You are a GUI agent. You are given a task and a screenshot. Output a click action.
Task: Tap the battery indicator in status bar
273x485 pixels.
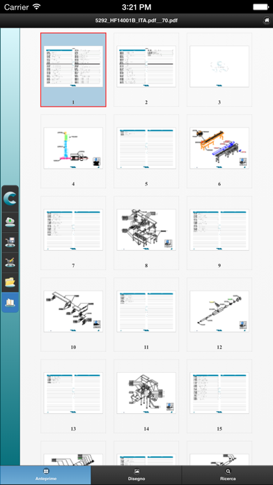pyautogui.click(x=260, y=6)
